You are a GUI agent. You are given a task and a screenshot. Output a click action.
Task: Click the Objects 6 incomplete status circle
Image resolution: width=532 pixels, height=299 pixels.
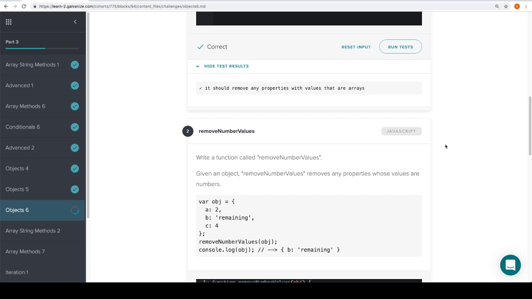point(75,210)
